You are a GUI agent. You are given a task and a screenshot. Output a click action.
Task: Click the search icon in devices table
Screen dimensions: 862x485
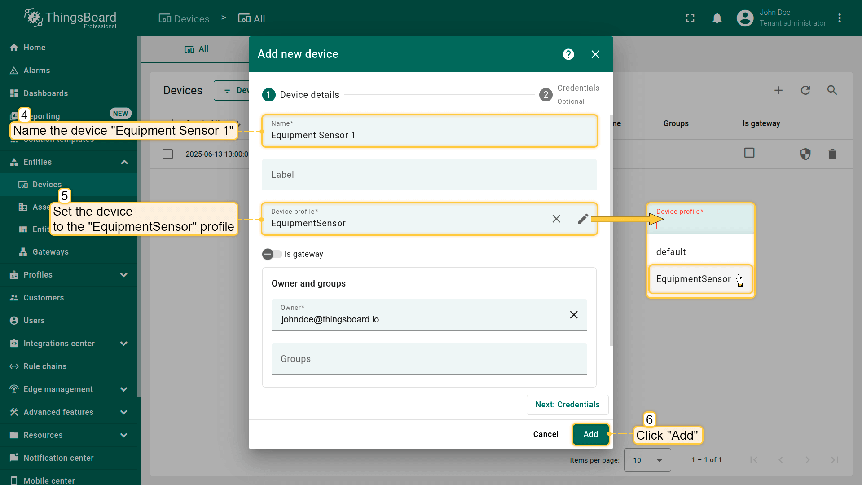pyautogui.click(x=832, y=90)
